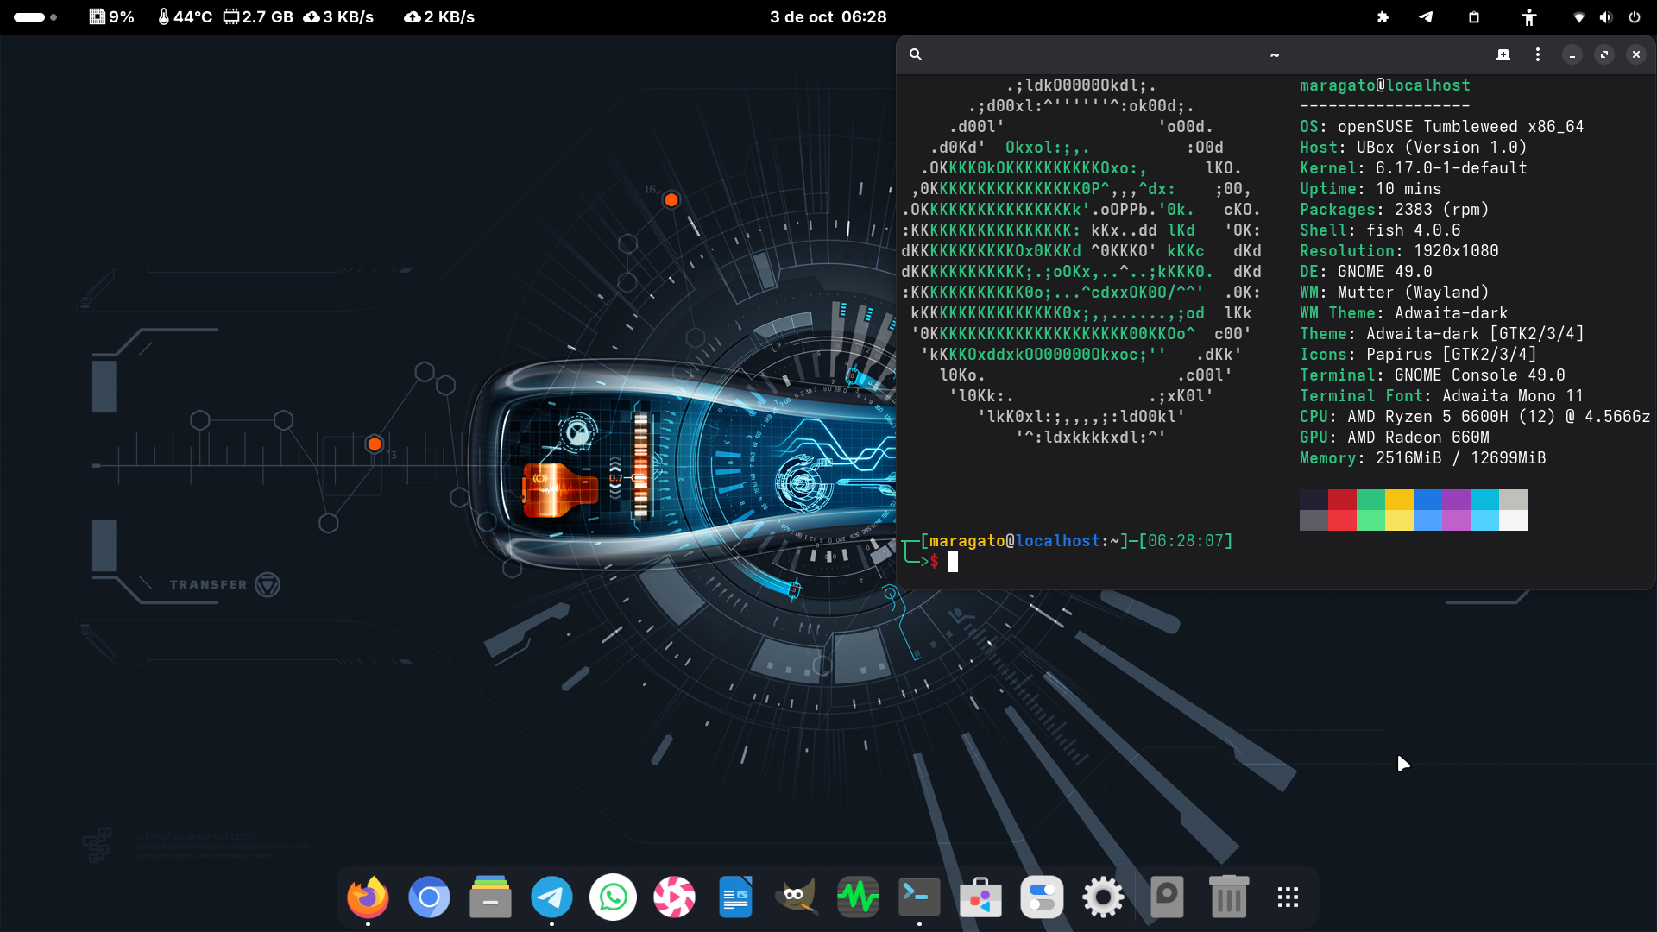
Task: Open the date and time calendar menu
Action: point(828,17)
